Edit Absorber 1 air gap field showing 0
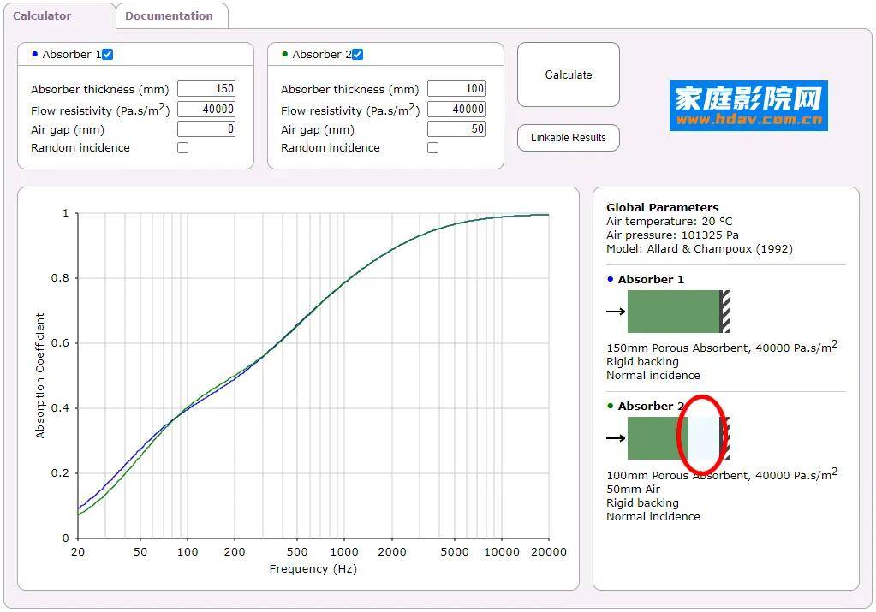Screen dimensions: 876x612 tap(206, 129)
